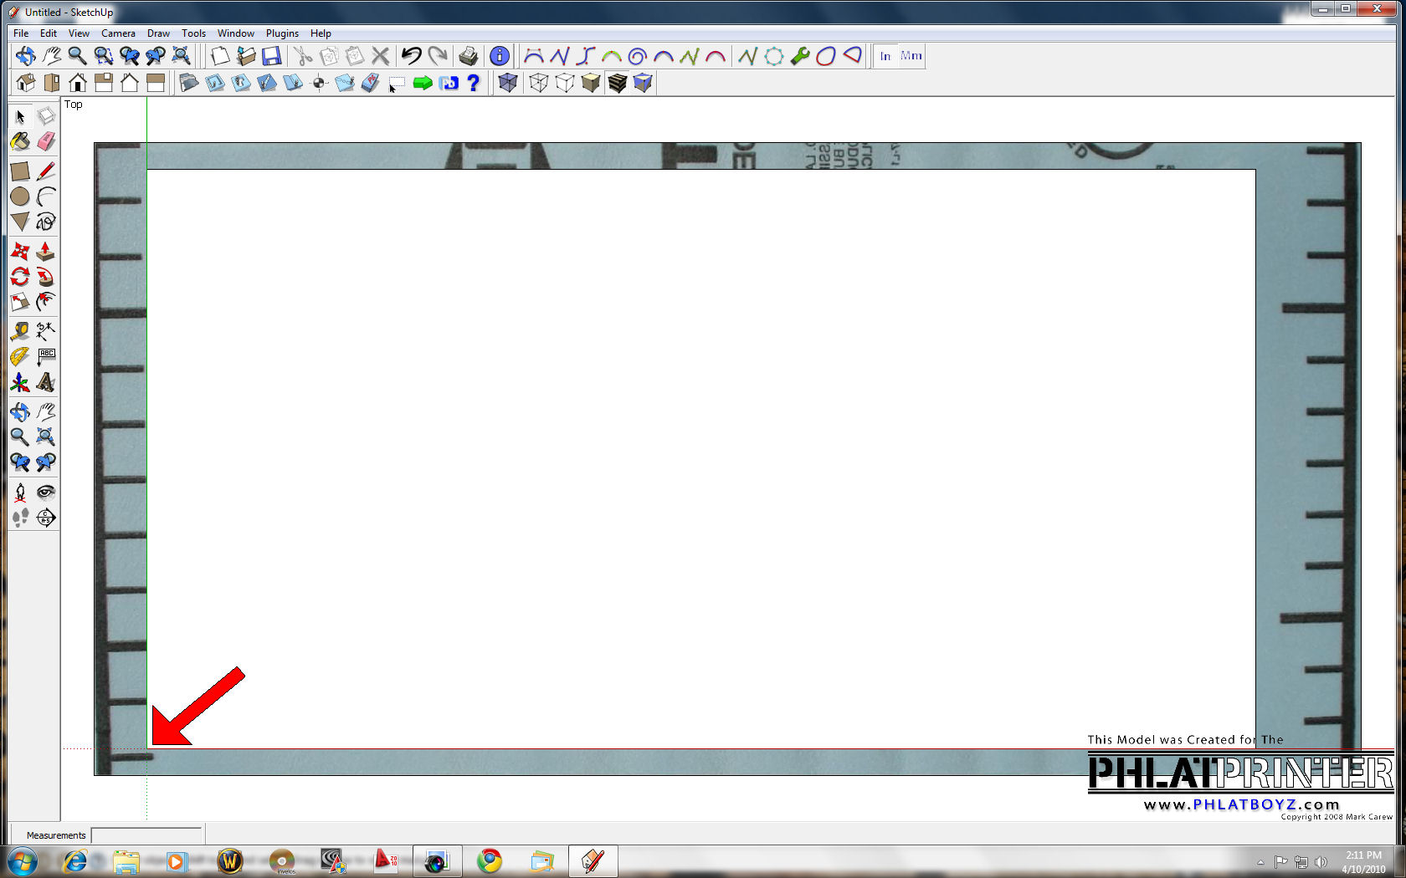Switch units to Mm
Image resolution: width=1406 pixels, height=878 pixels.
coord(911,56)
